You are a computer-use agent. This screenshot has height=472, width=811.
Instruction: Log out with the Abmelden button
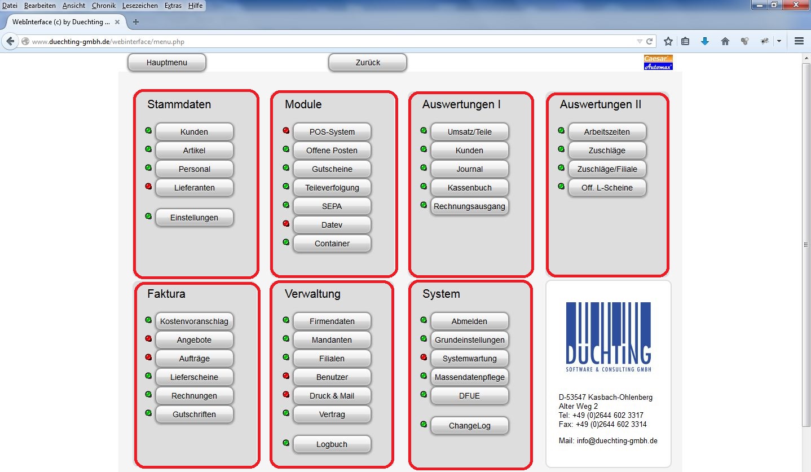pos(470,321)
